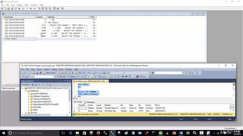Close the Object Explorer panel
The width and height of the screenshot is (243, 136).
[x=70, y=81]
